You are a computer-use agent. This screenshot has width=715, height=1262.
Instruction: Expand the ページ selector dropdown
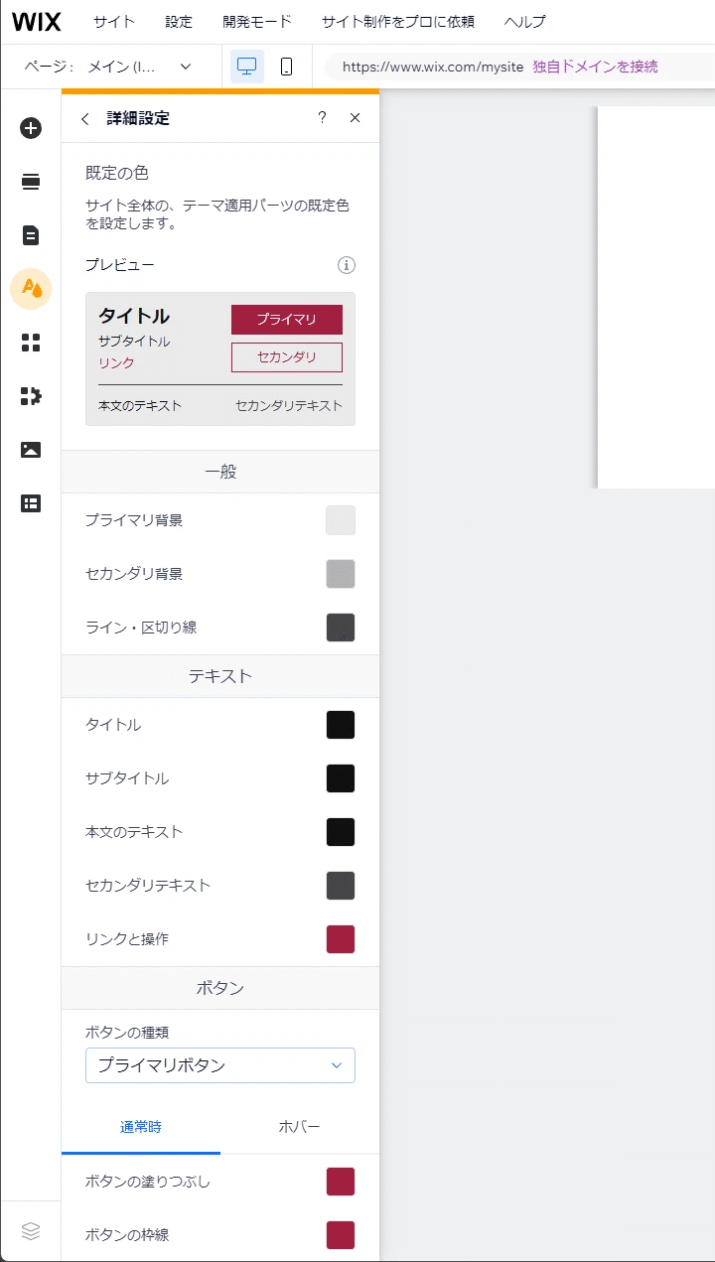pyautogui.click(x=185, y=67)
